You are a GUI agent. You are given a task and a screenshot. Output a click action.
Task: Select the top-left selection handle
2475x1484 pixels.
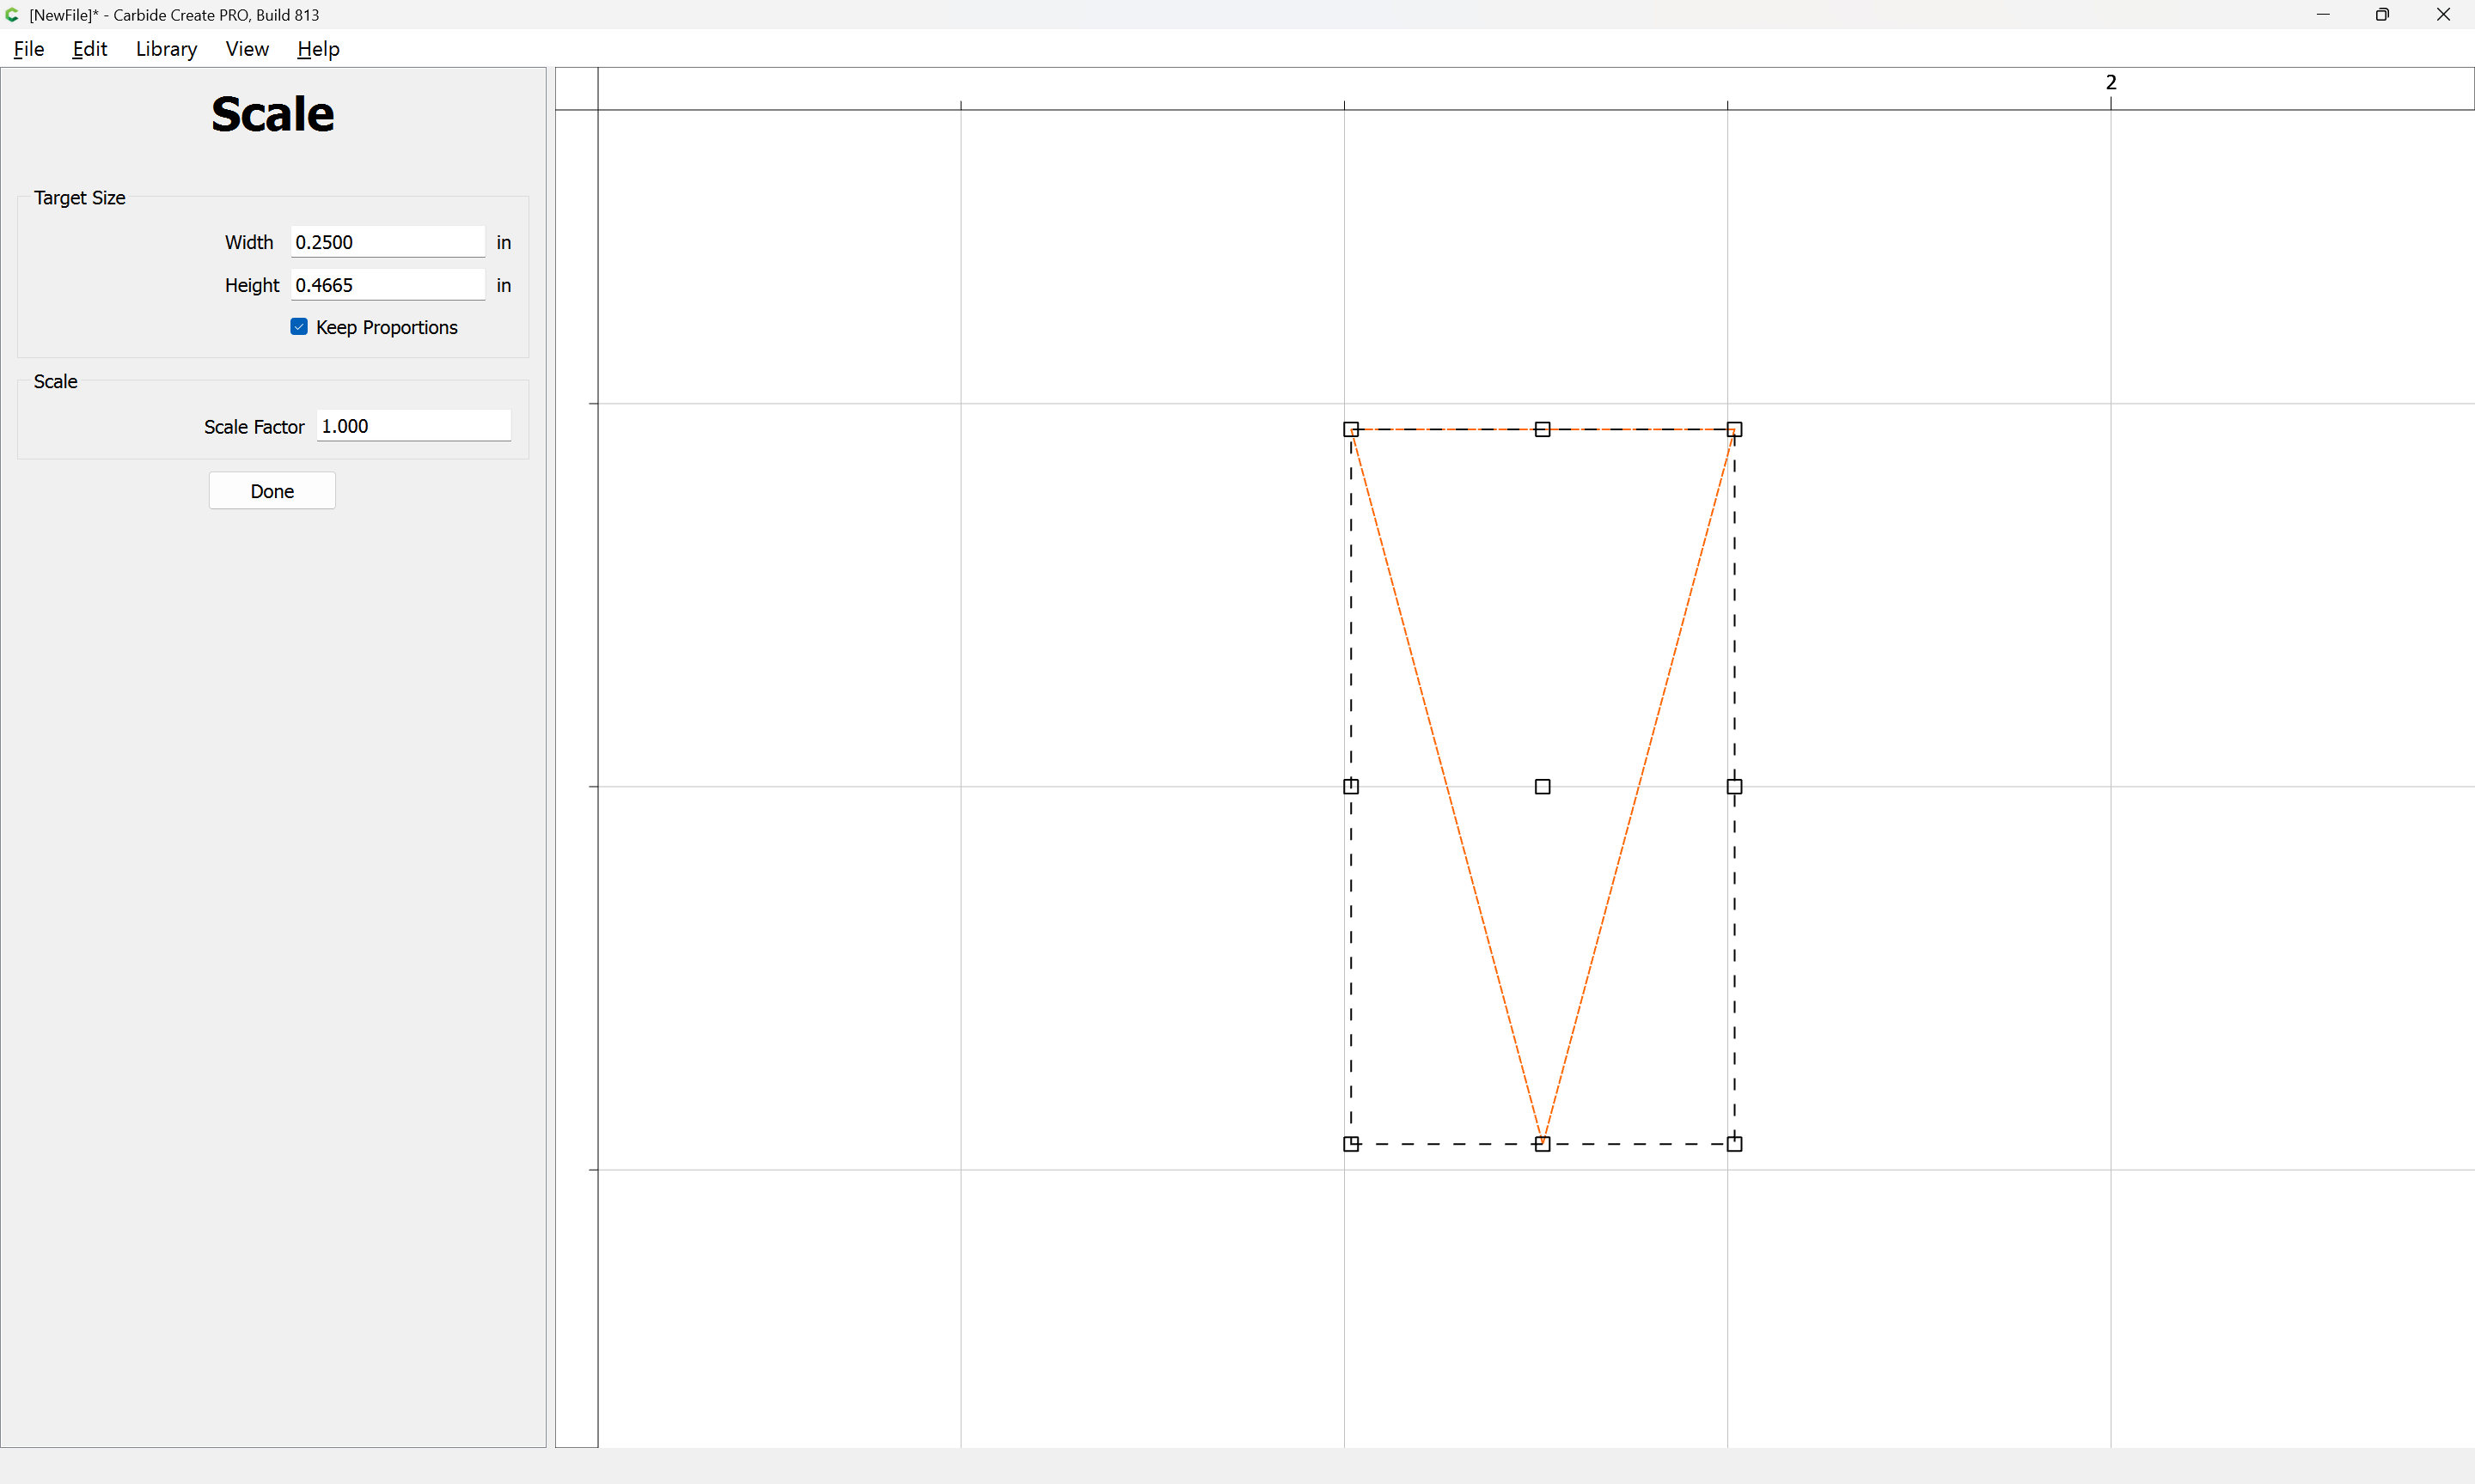[x=1351, y=429]
